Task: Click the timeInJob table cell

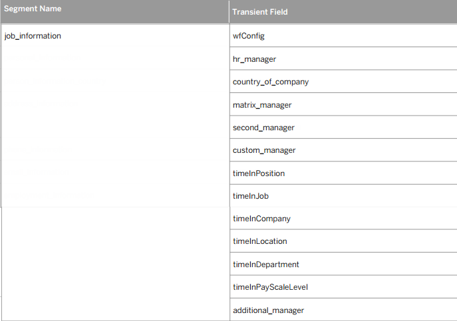Action: (343, 196)
